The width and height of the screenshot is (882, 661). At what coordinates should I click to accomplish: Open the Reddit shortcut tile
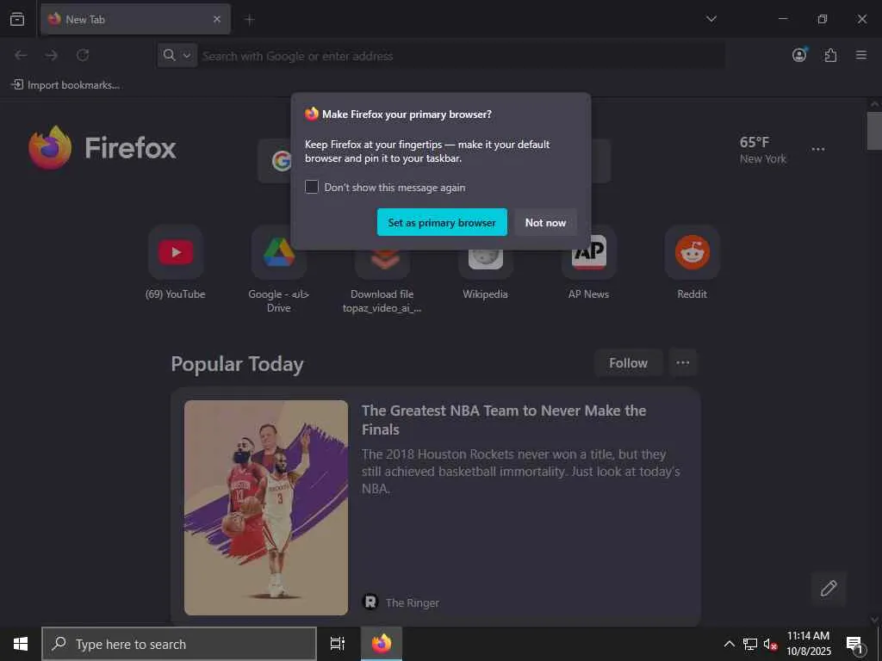click(693, 252)
